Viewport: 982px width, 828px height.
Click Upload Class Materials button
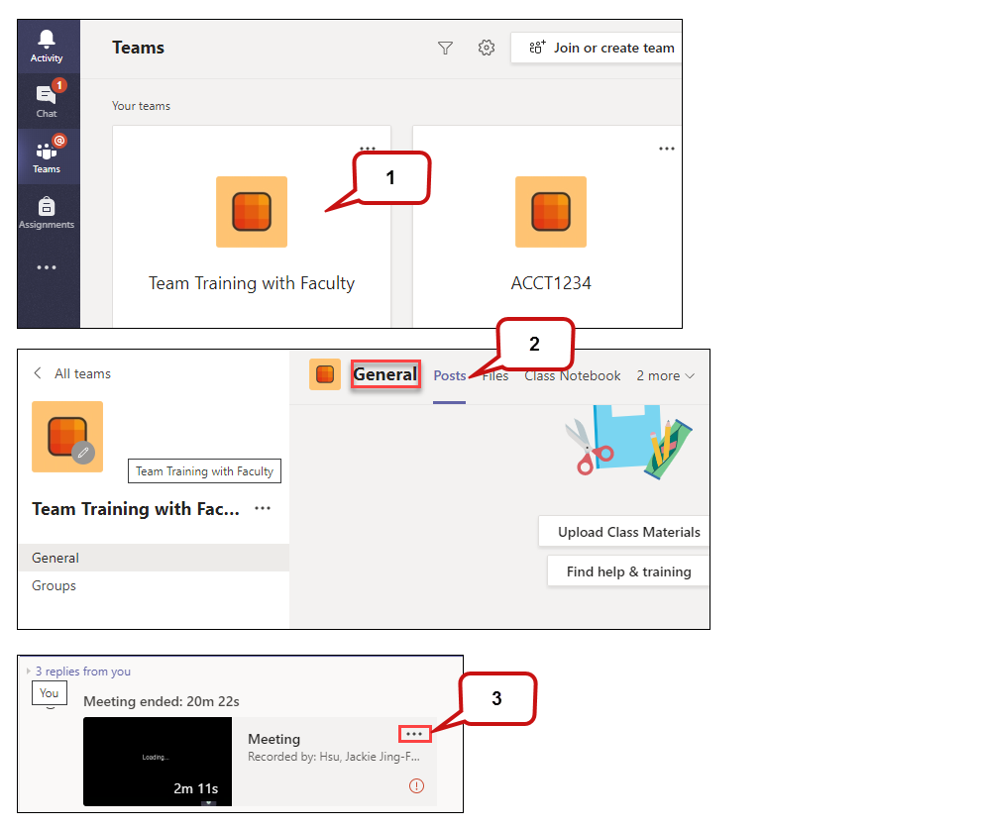[623, 532]
